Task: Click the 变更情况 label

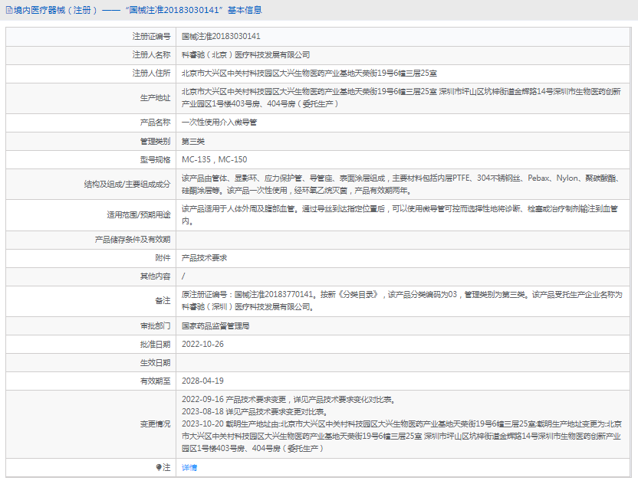Action: pyautogui.click(x=156, y=424)
